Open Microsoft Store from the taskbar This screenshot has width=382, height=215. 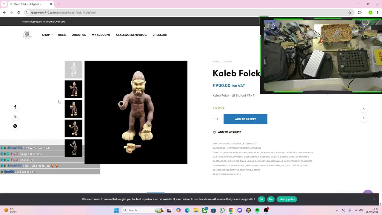coord(213,210)
